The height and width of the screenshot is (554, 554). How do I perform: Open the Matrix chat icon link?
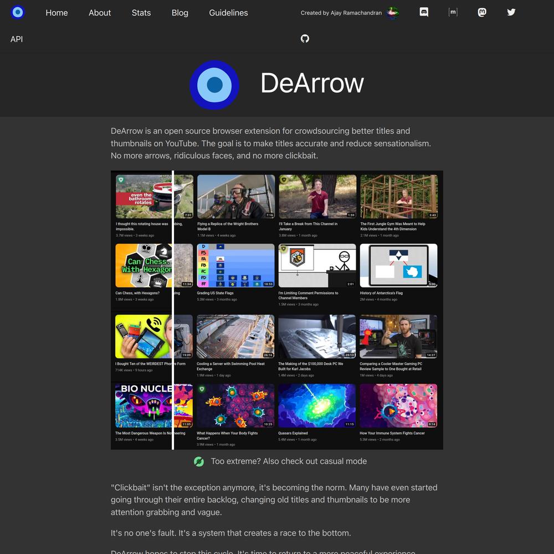coord(453,12)
